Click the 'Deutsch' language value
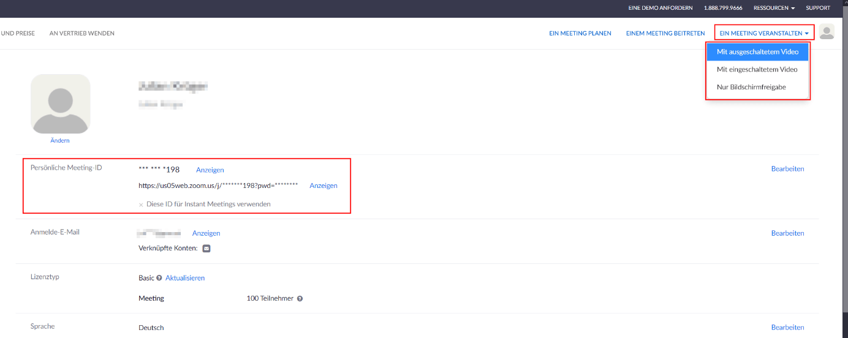The height and width of the screenshot is (338, 848). click(151, 328)
